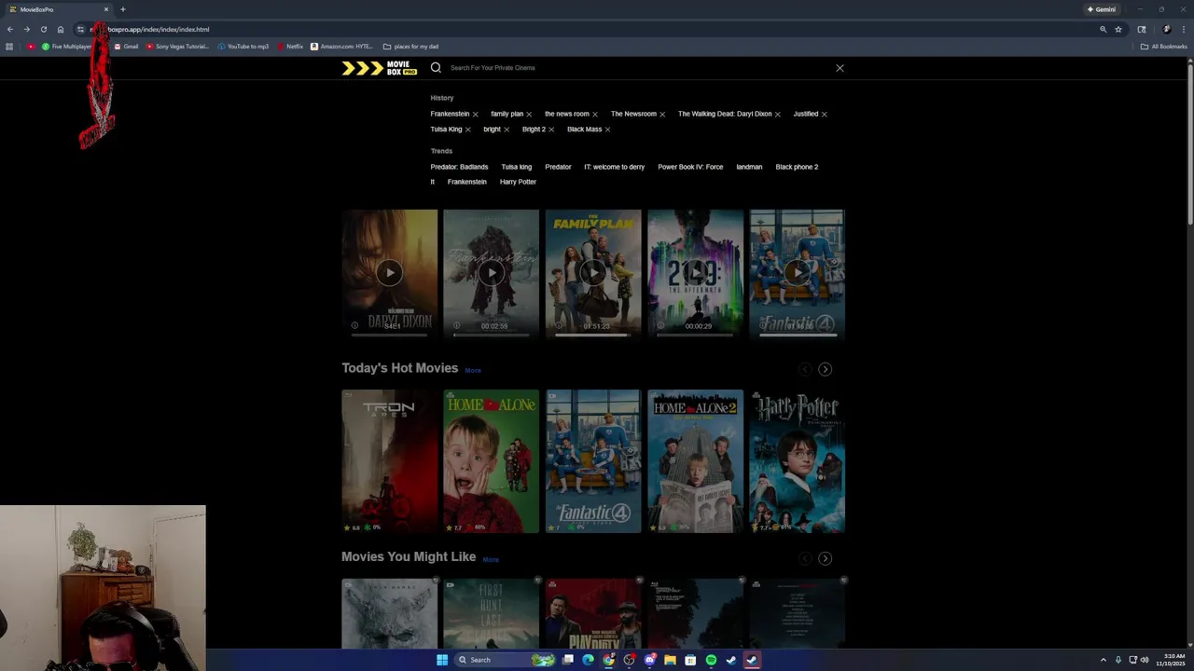1194x671 pixels.
Task: Select 'Black phone 2' trend
Action: pos(797,167)
